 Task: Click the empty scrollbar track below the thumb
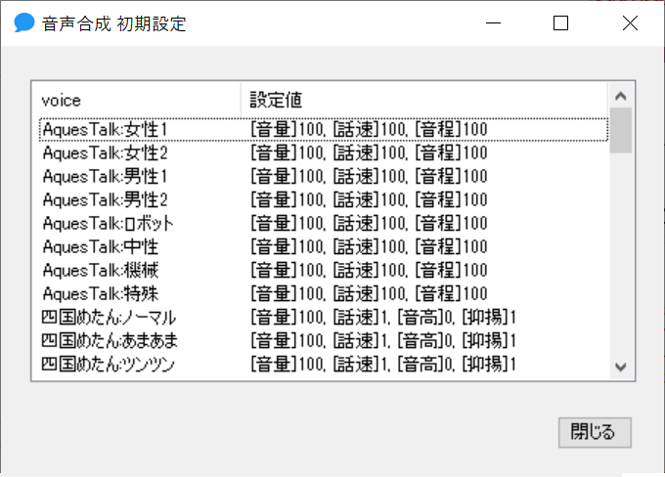pyautogui.click(x=620, y=254)
